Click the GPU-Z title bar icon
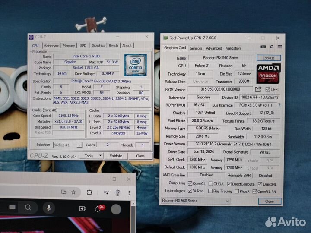The image size is (311, 233). tap(165, 38)
